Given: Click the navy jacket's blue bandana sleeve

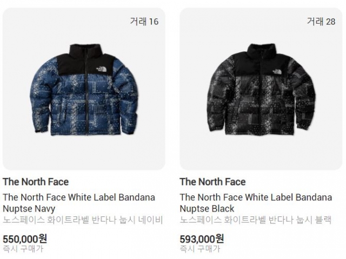Looking at the screenshot, I should tap(41, 99).
